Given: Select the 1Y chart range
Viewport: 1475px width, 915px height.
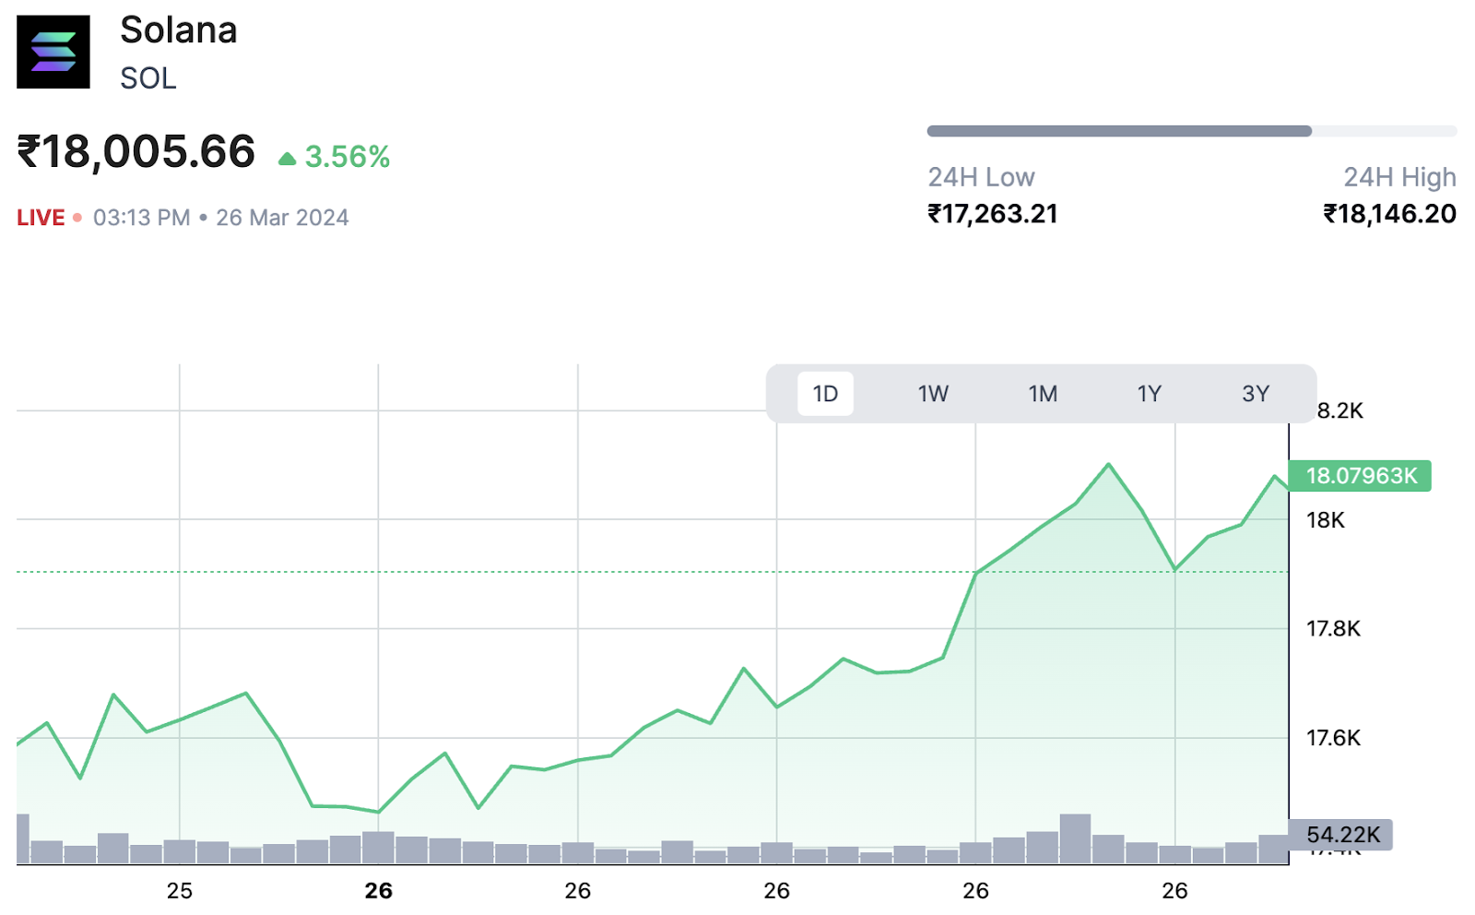Looking at the screenshot, I should (1149, 394).
